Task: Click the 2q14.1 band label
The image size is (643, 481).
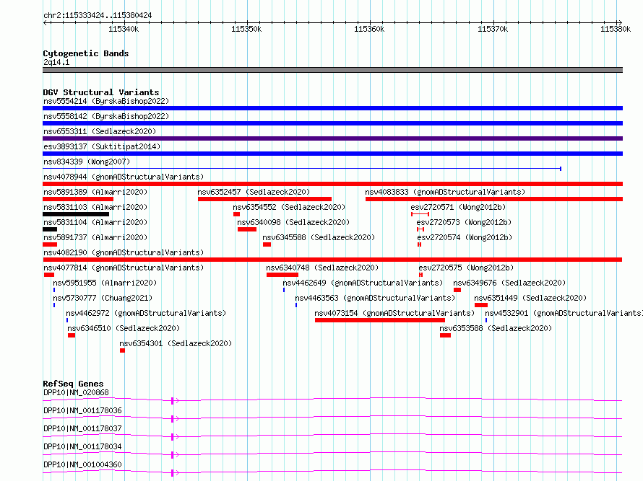Action: 56,62
